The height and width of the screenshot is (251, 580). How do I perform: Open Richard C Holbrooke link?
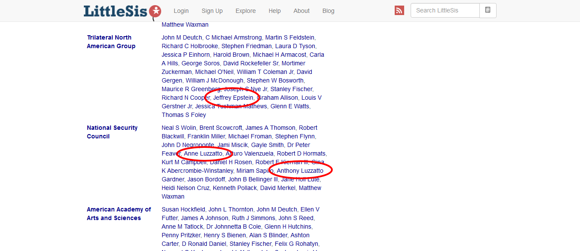[190, 46]
